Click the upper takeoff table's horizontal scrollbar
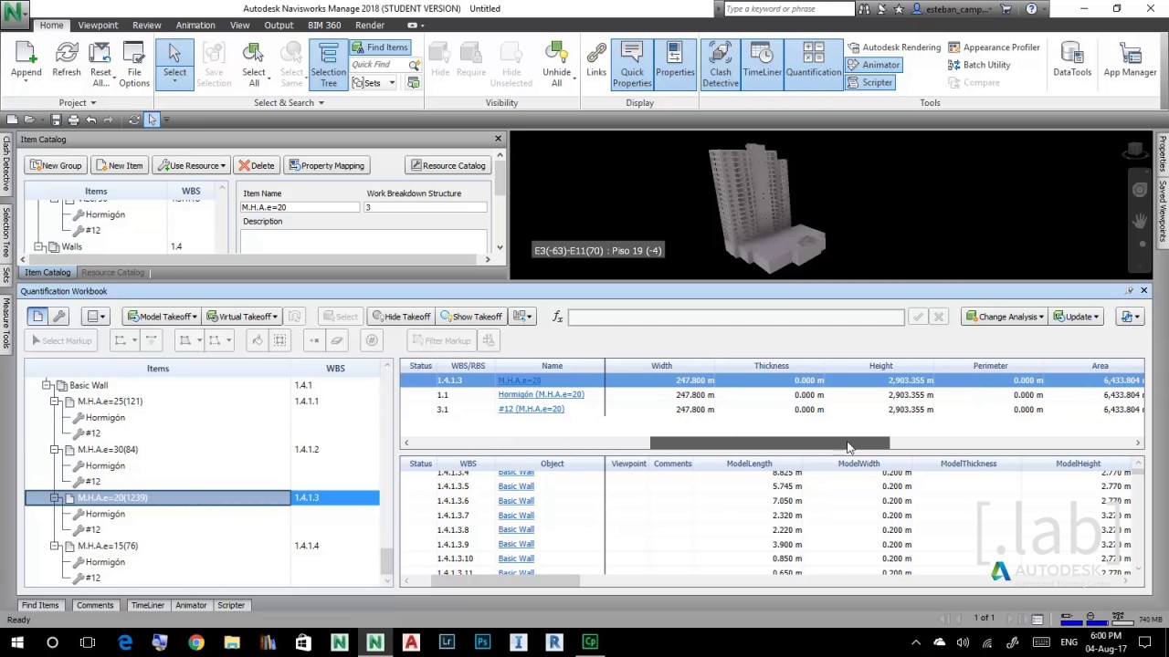This screenshot has height=657, width=1169. pos(770,443)
